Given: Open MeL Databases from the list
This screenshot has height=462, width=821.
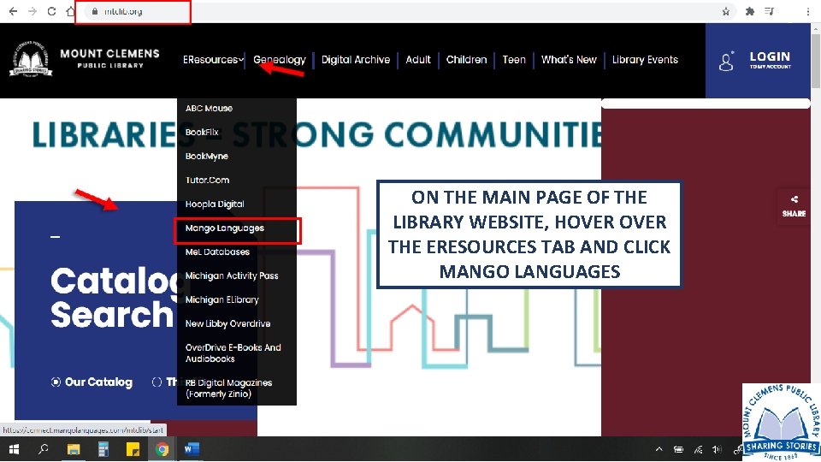Looking at the screenshot, I should [217, 252].
